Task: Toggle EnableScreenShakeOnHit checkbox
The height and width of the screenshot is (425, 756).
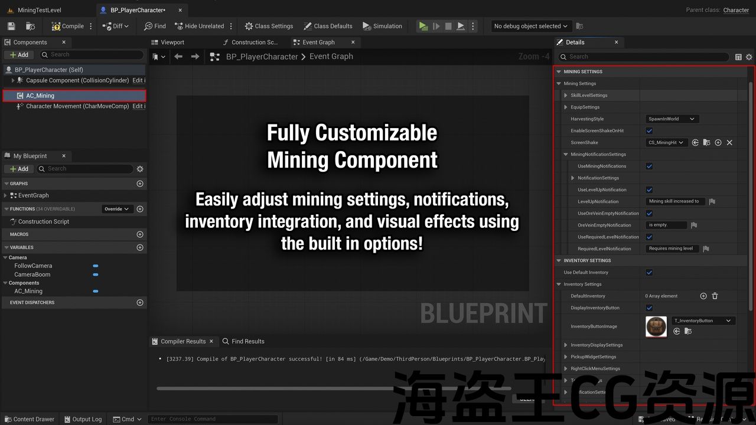Action: point(649,131)
